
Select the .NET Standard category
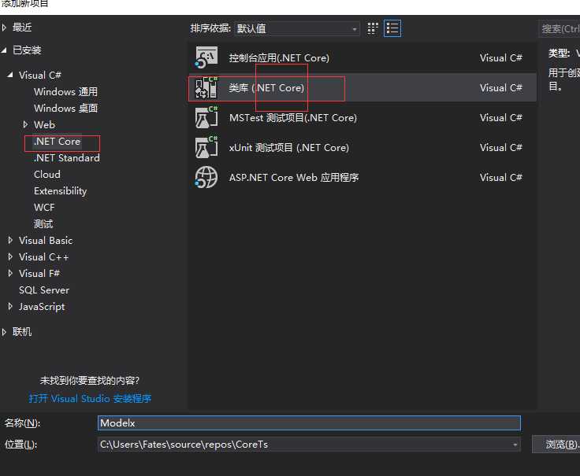pos(67,158)
